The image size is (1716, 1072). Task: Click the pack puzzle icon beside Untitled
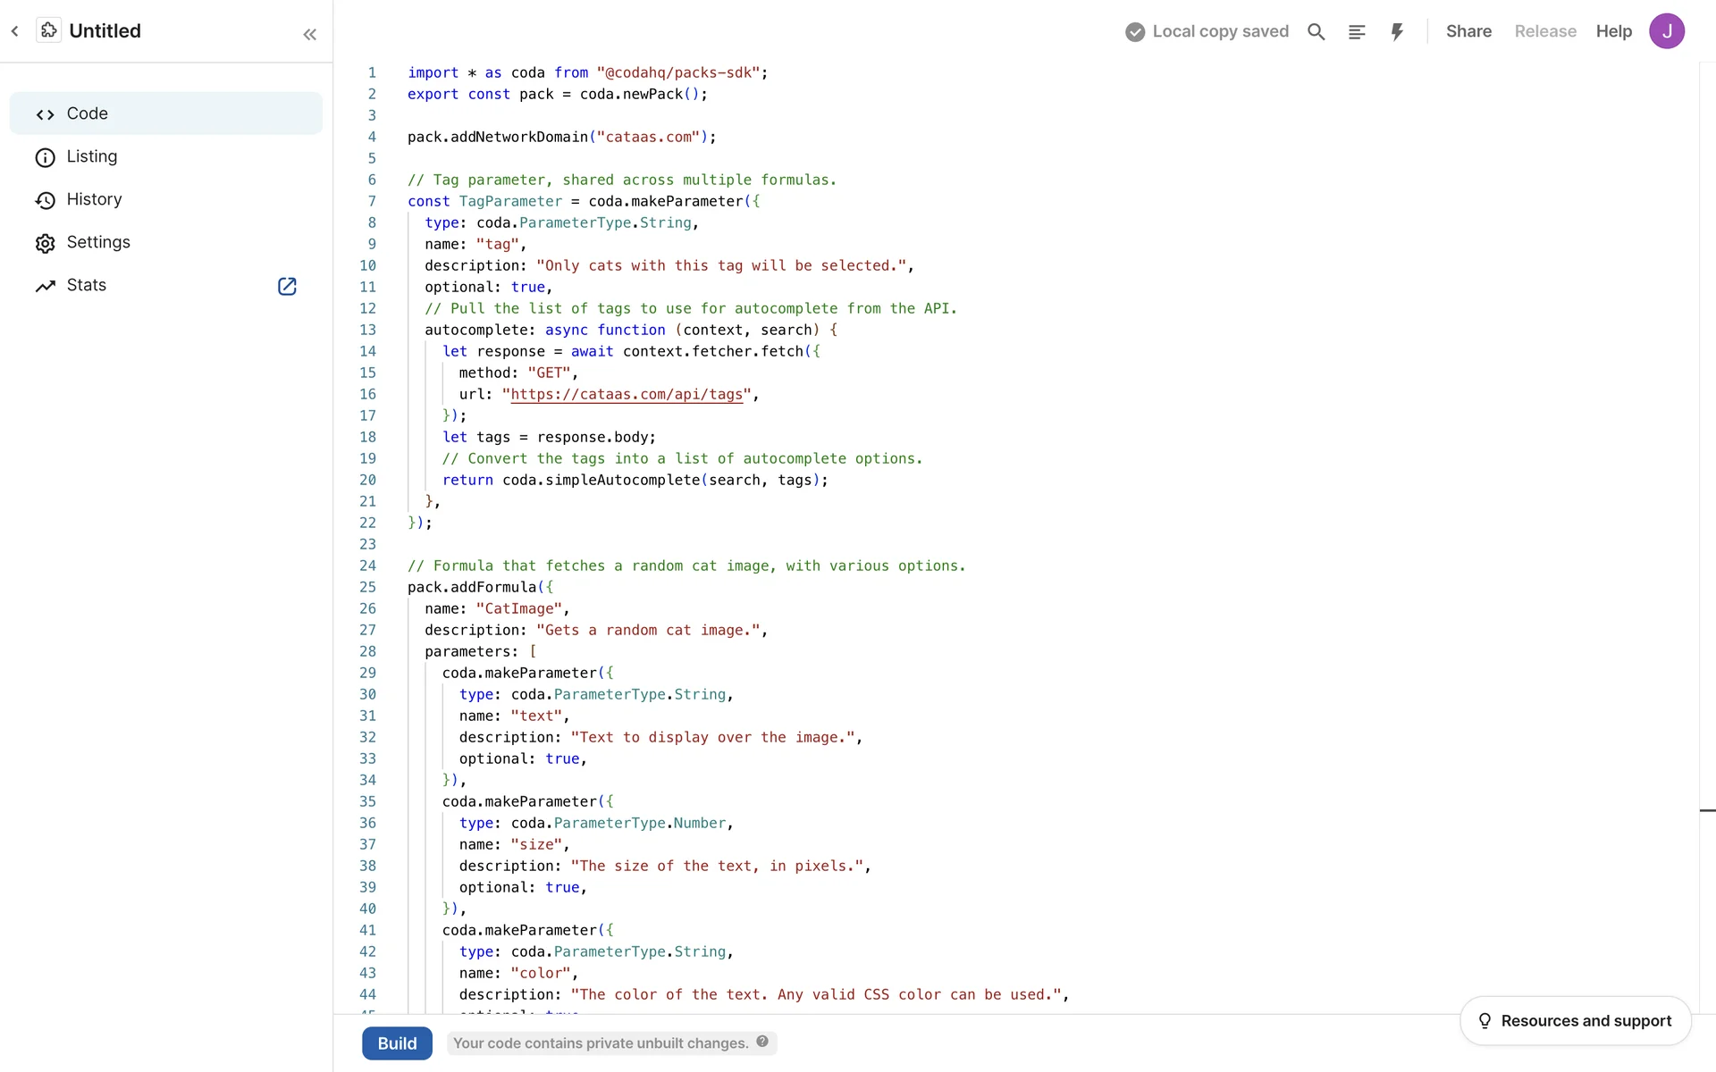[49, 30]
